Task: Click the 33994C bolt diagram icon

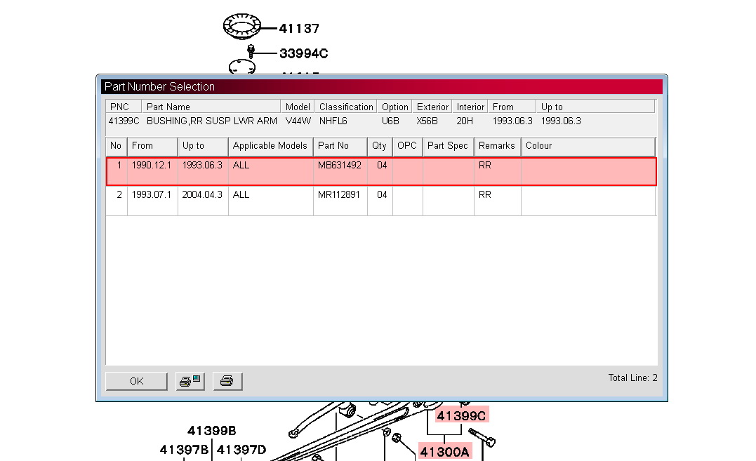Action: coord(251,51)
